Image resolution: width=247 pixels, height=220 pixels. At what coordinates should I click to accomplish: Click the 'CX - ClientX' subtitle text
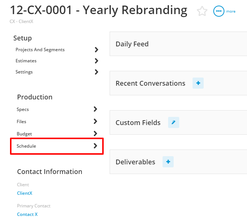pos(21,22)
